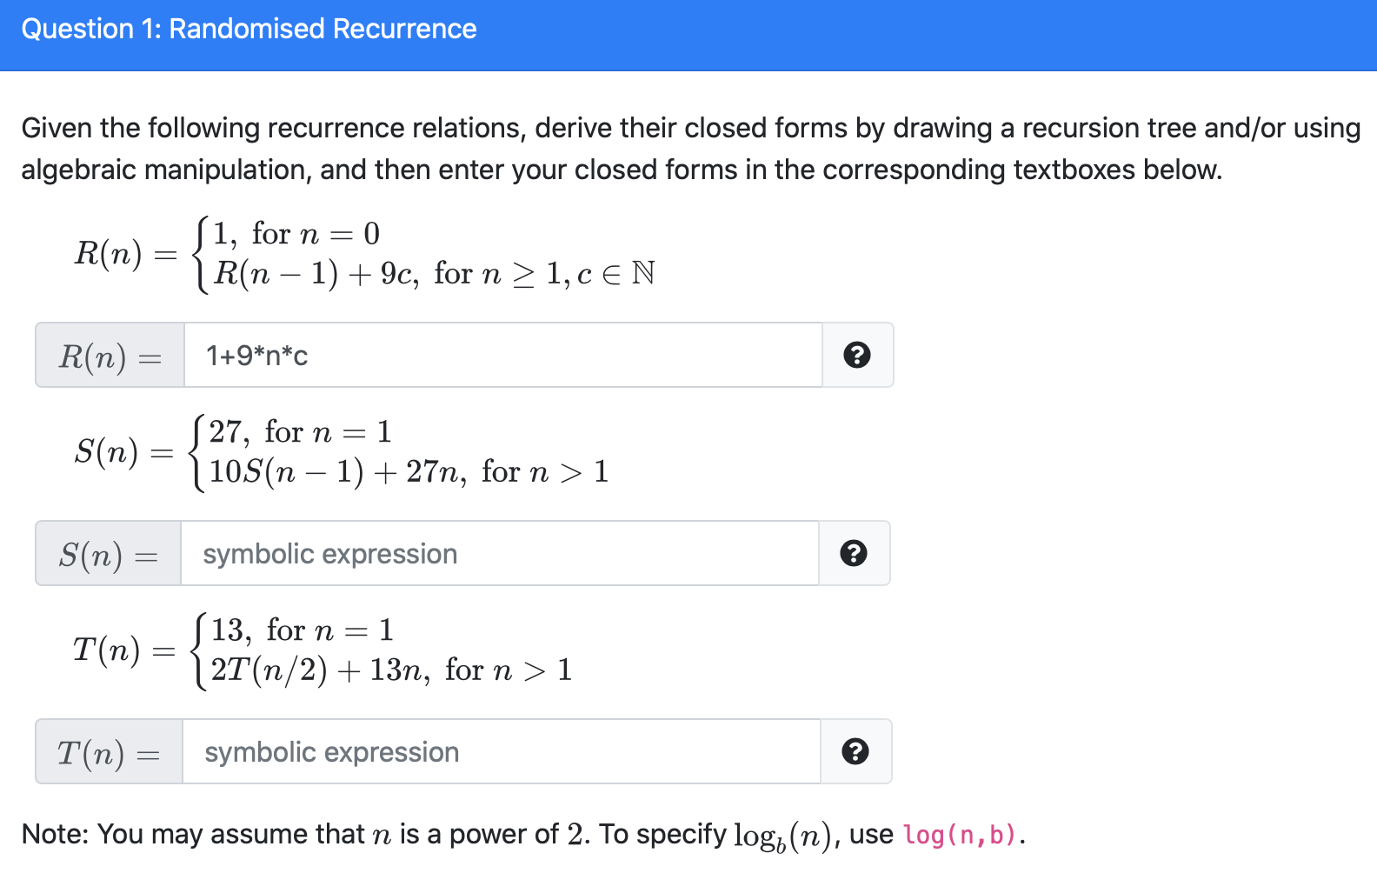This screenshot has width=1377, height=873.
Task: Click the empty S(n) symbolic expression field
Action: [x=500, y=553]
